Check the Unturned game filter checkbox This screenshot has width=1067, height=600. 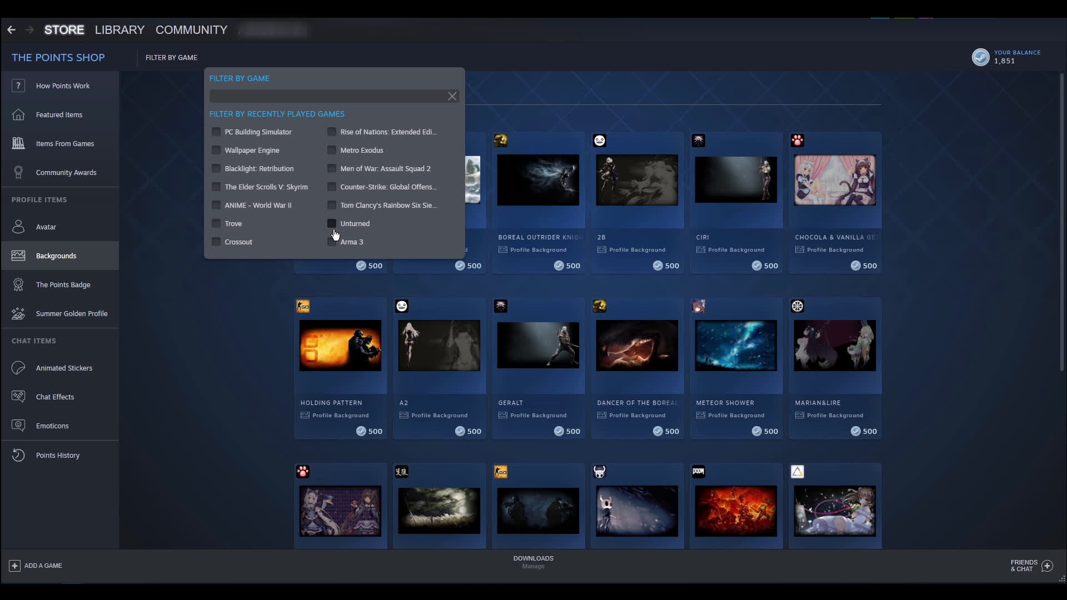pyautogui.click(x=332, y=223)
